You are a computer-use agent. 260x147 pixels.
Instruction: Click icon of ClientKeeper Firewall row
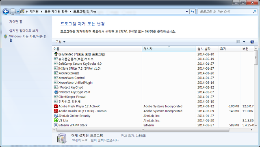(56, 97)
